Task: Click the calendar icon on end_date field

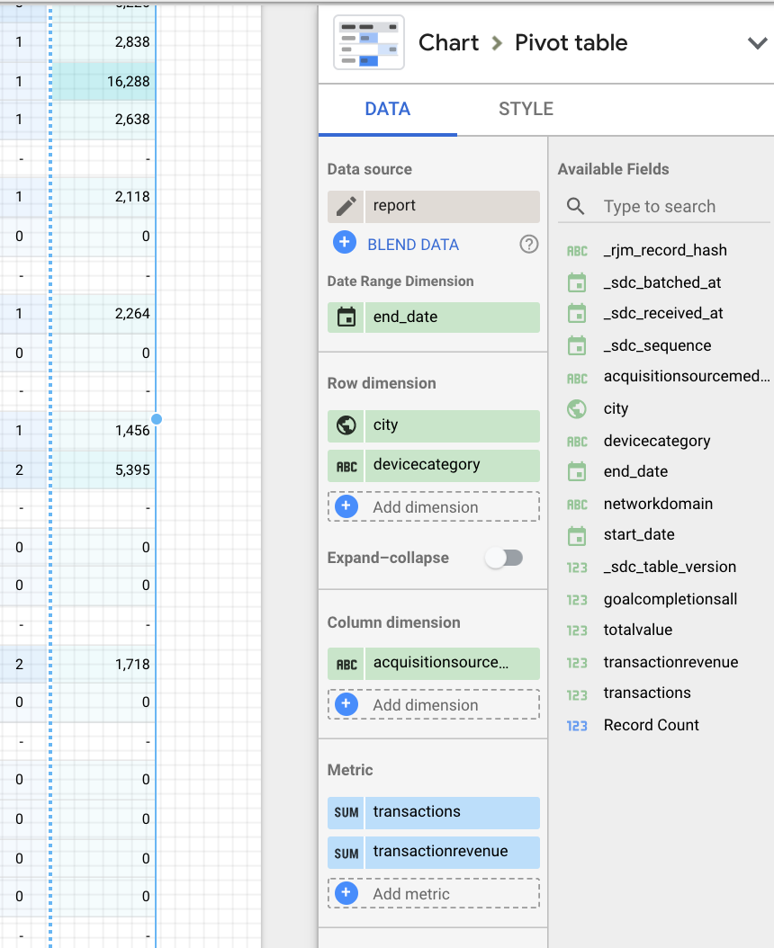Action: click(x=346, y=317)
